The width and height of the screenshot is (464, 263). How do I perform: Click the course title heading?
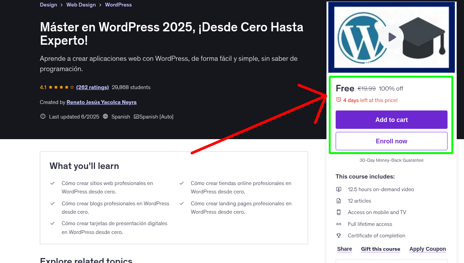point(172,34)
